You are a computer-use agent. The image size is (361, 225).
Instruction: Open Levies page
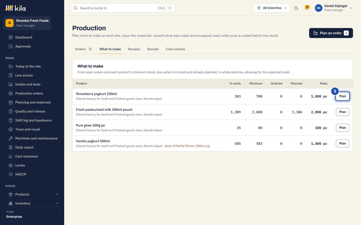click(32, 165)
